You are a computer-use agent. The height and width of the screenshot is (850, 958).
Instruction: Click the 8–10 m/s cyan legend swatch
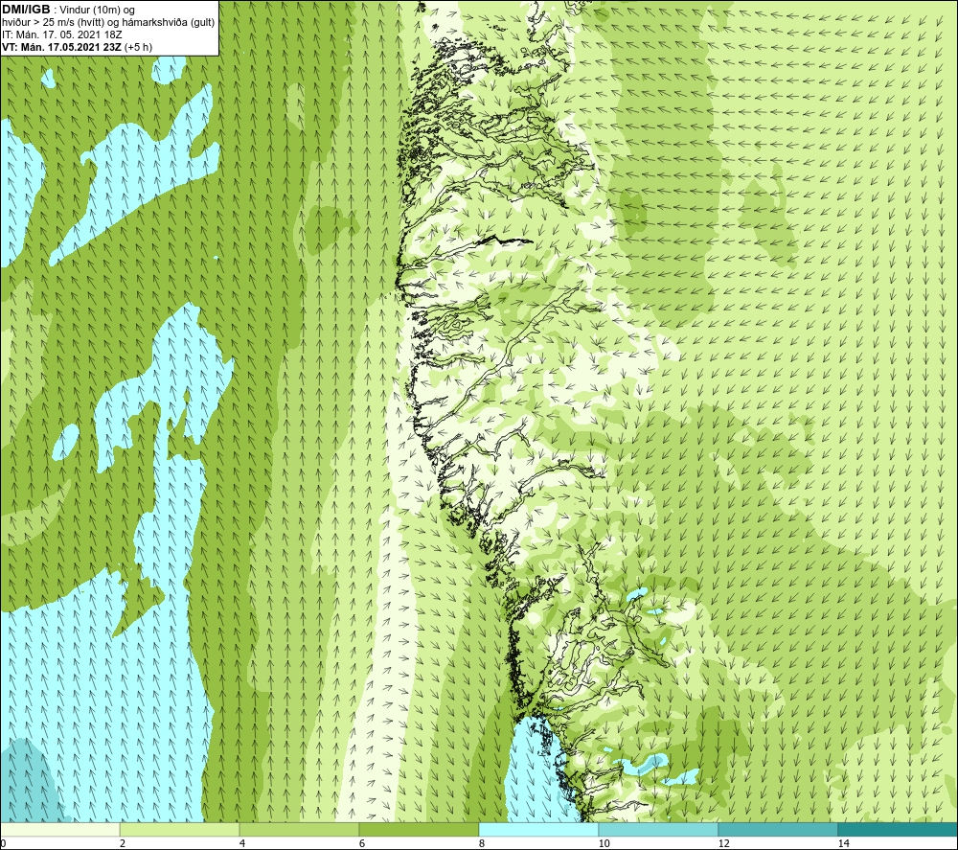click(538, 830)
